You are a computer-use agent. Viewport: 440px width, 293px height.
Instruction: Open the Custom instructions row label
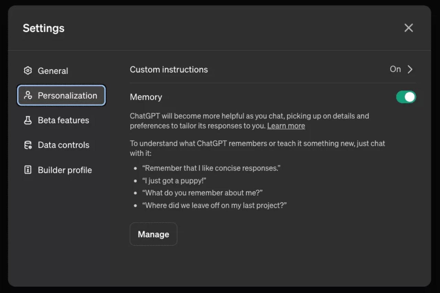pos(169,70)
